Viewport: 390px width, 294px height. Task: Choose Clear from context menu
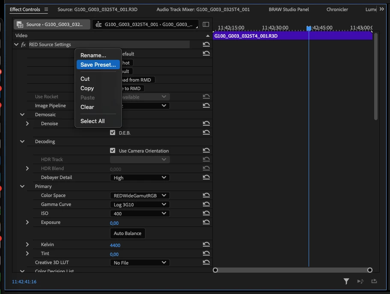98,107
